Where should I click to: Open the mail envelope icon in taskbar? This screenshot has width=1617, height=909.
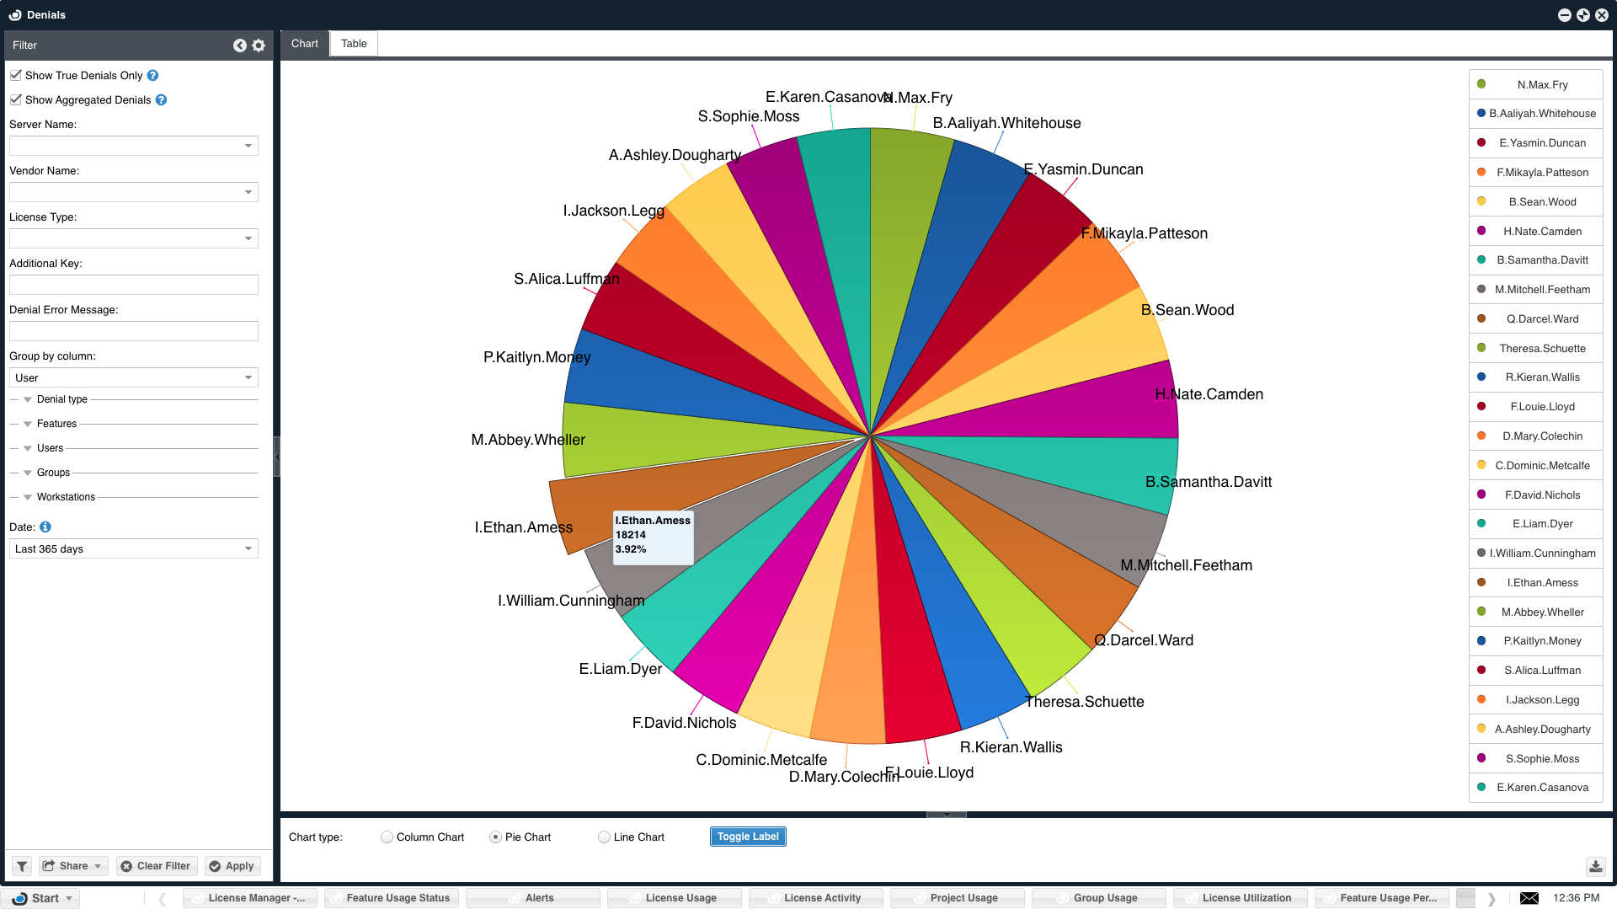point(1529,898)
